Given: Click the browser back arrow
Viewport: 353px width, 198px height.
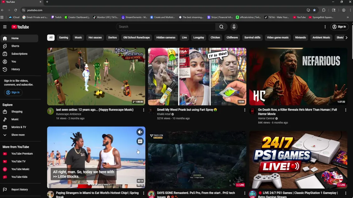Looking at the screenshot, I should [x=2, y=10].
